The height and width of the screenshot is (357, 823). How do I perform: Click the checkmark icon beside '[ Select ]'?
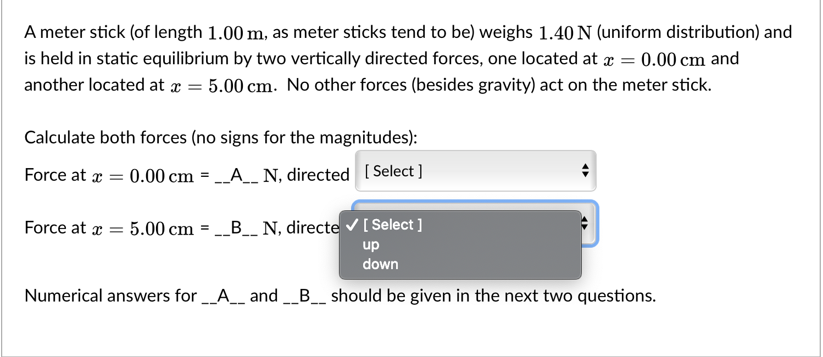[352, 225]
